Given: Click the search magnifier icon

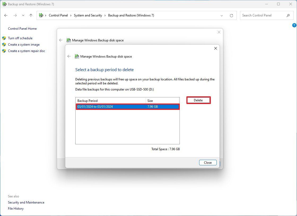Looking at the screenshot, I should [288, 15].
